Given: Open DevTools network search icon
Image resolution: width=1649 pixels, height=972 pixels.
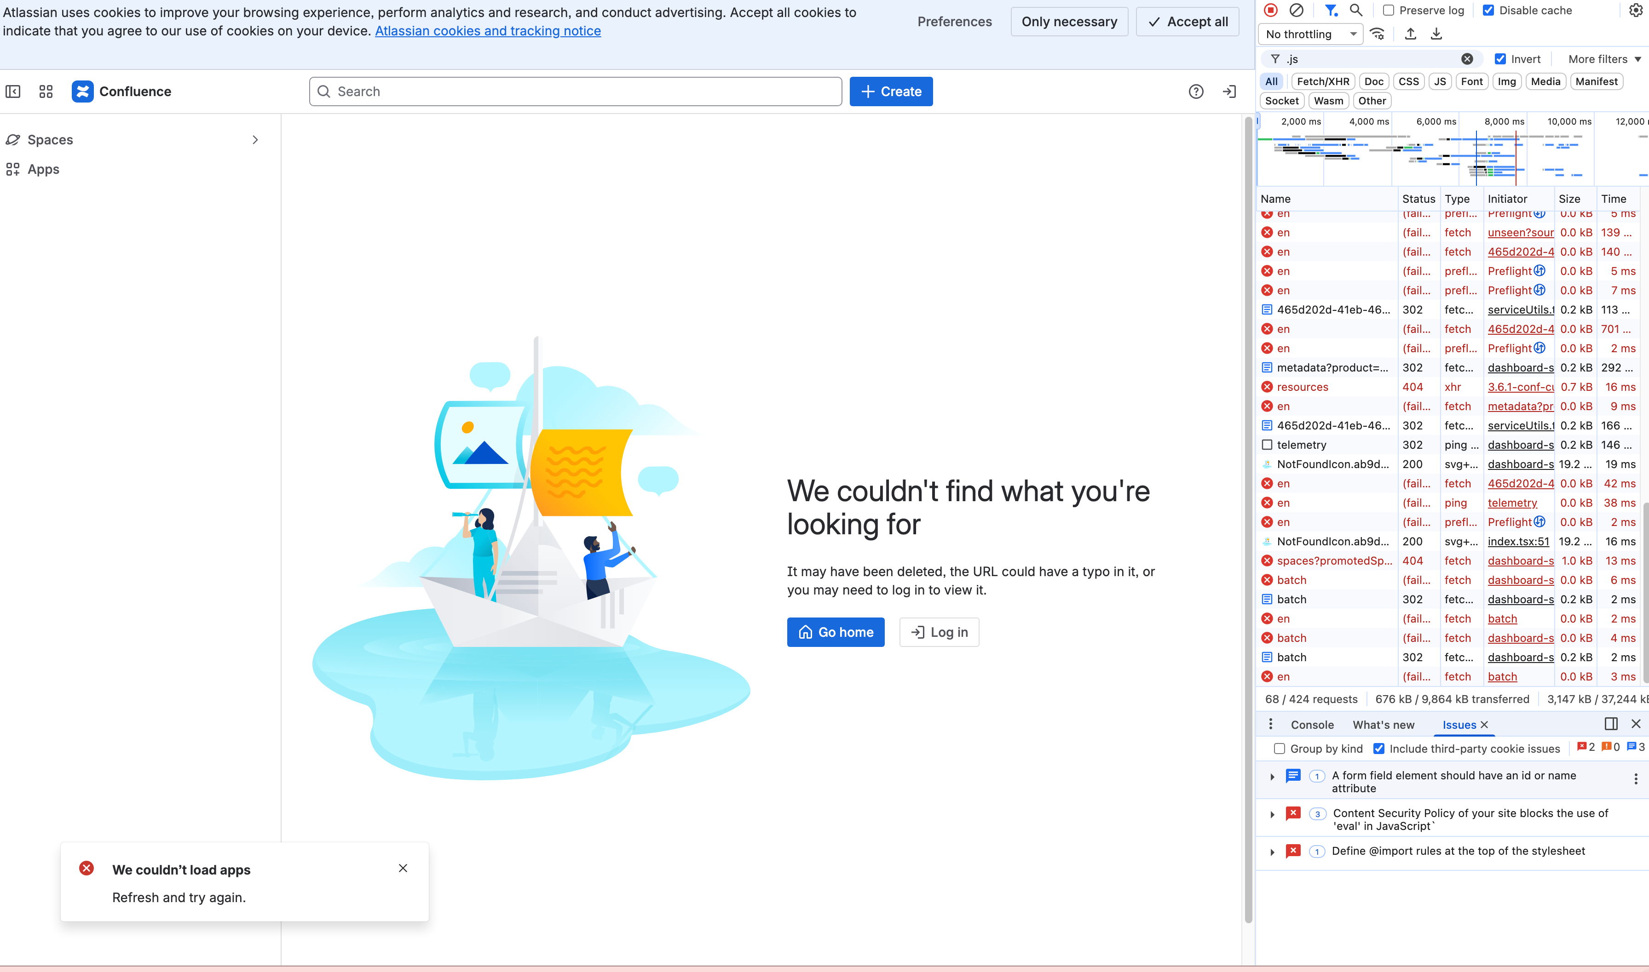Looking at the screenshot, I should tap(1356, 10).
